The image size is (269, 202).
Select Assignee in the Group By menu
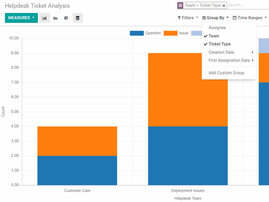(x=217, y=28)
